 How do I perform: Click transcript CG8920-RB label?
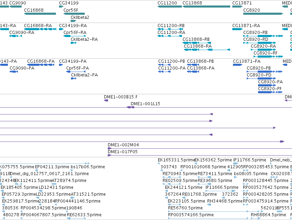point(255,32)
